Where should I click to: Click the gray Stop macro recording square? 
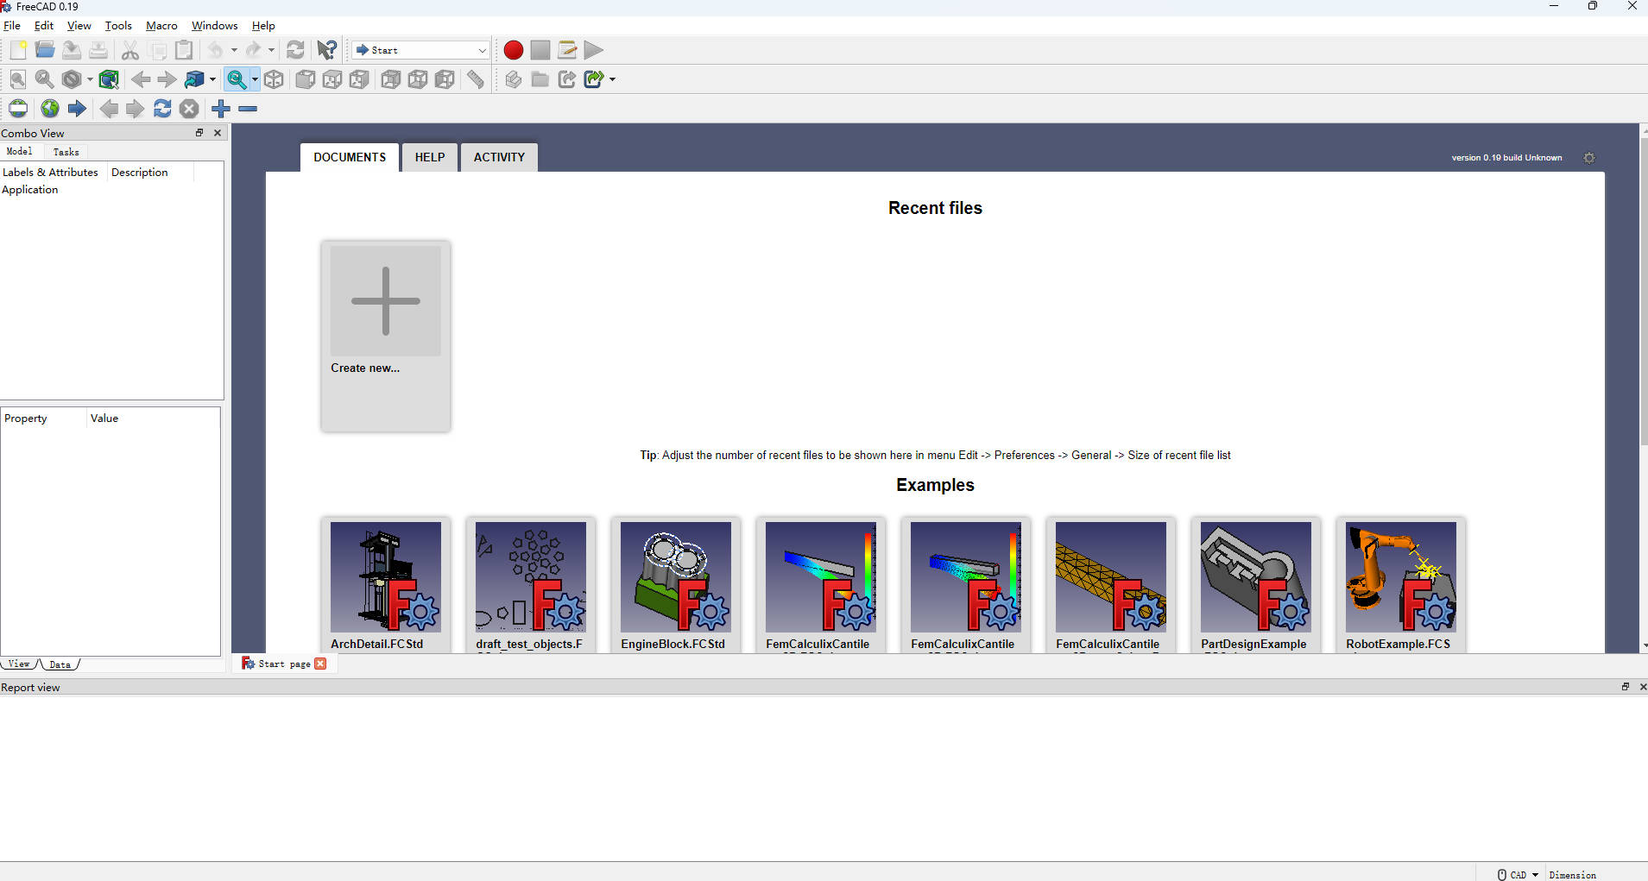coord(540,50)
